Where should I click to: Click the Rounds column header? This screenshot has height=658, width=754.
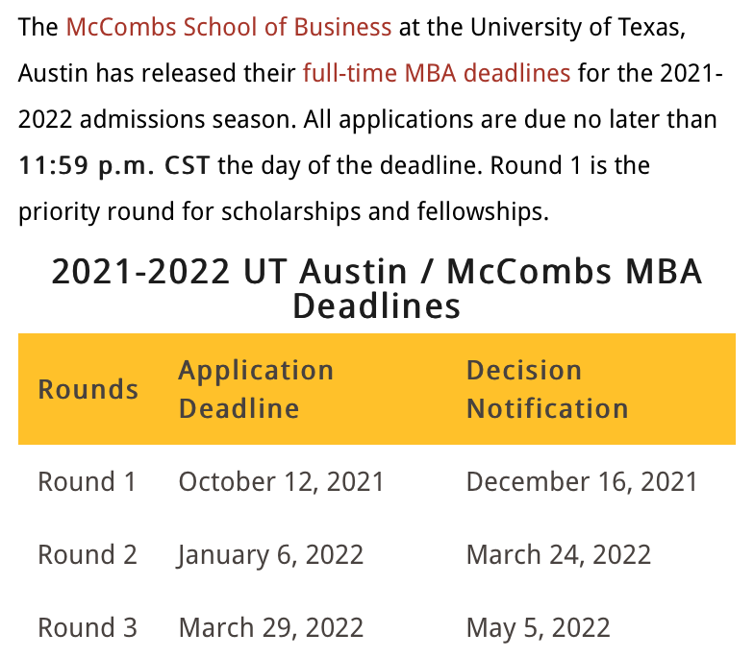click(88, 389)
